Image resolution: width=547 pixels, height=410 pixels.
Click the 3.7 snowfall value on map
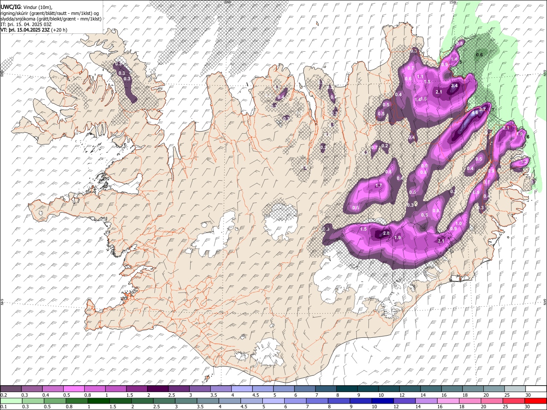pyautogui.click(x=483, y=110)
